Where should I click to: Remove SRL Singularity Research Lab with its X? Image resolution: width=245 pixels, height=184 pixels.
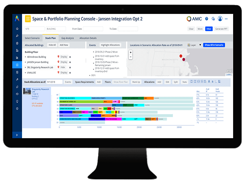click(x=70, y=67)
